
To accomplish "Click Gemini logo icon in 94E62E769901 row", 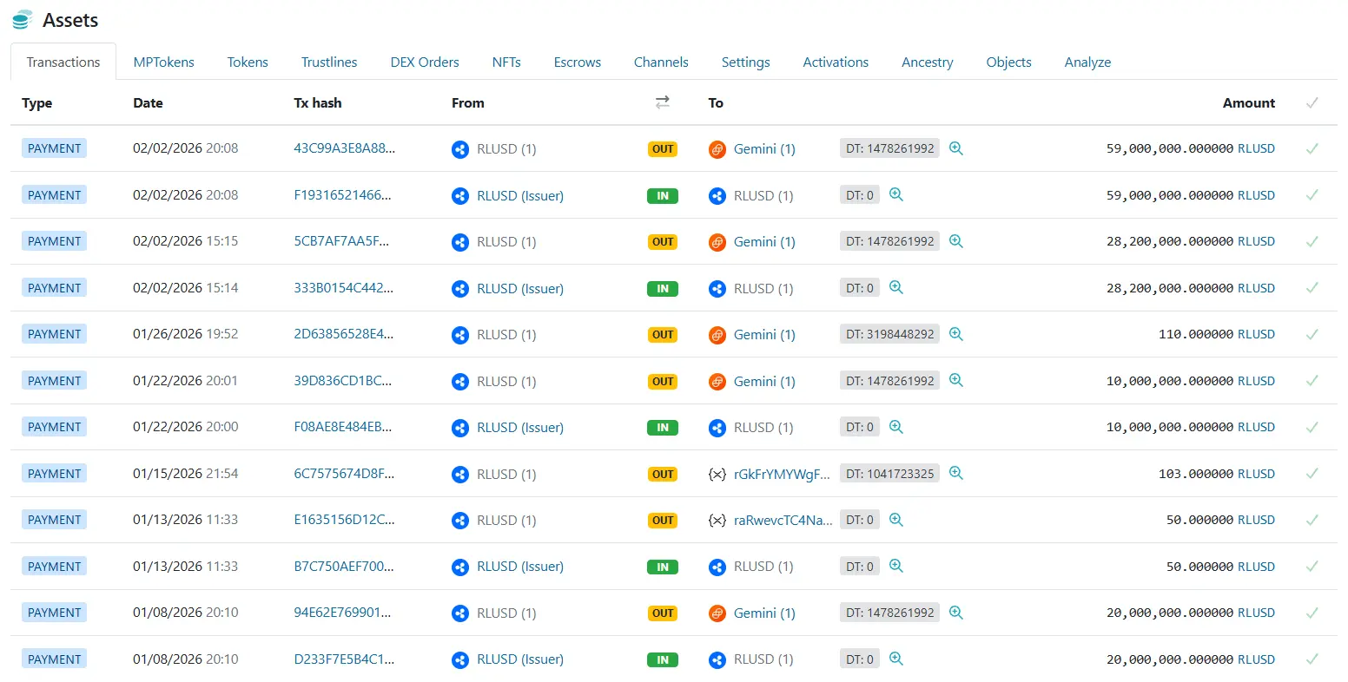I will [717, 613].
